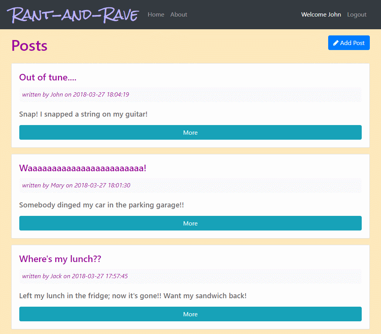Click the Logout link
Image resolution: width=381 pixels, height=334 pixels.
point(356,14)
